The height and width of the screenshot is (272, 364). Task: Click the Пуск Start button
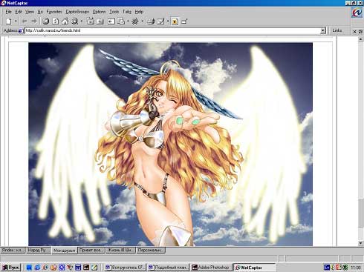(10, 268)
